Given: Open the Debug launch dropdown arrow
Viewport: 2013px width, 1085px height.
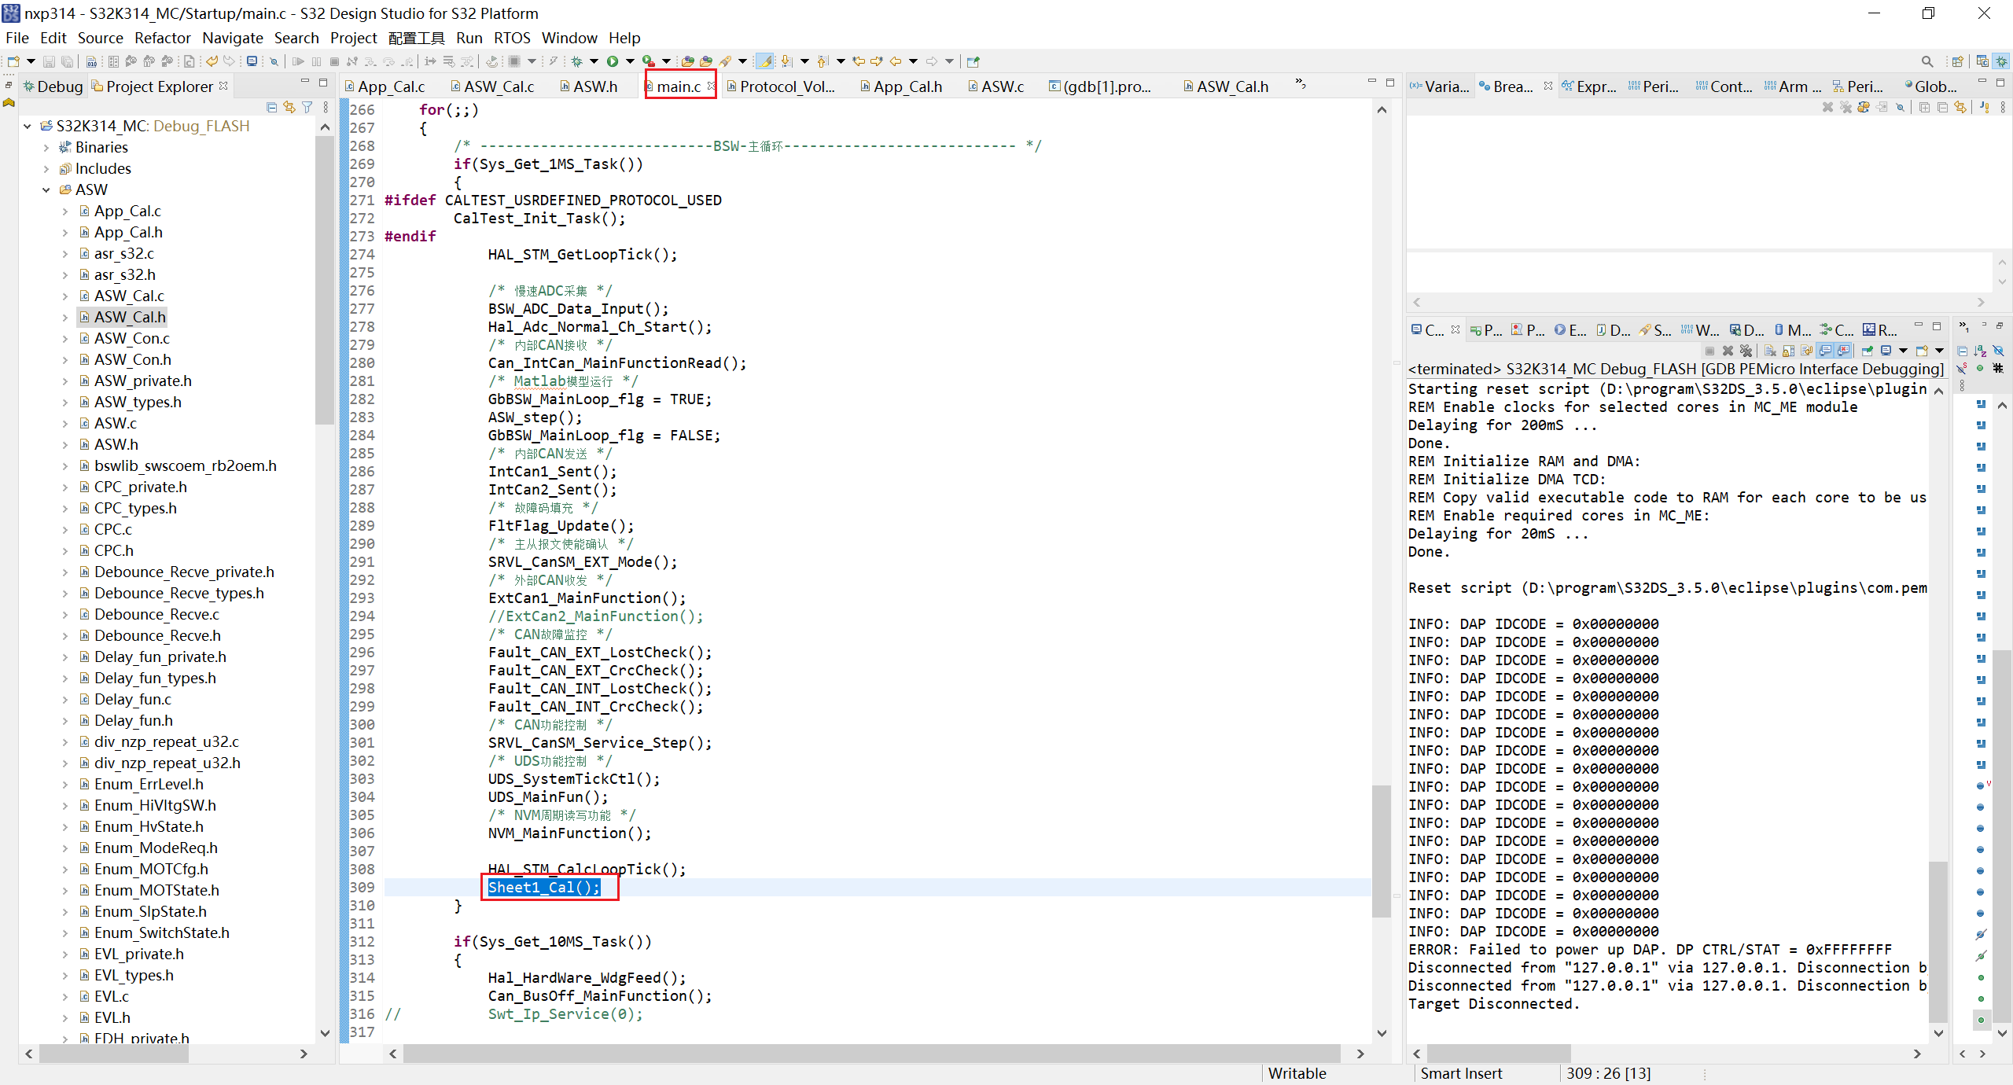Looking at the screenshot, I should click(x=594, y=61).
